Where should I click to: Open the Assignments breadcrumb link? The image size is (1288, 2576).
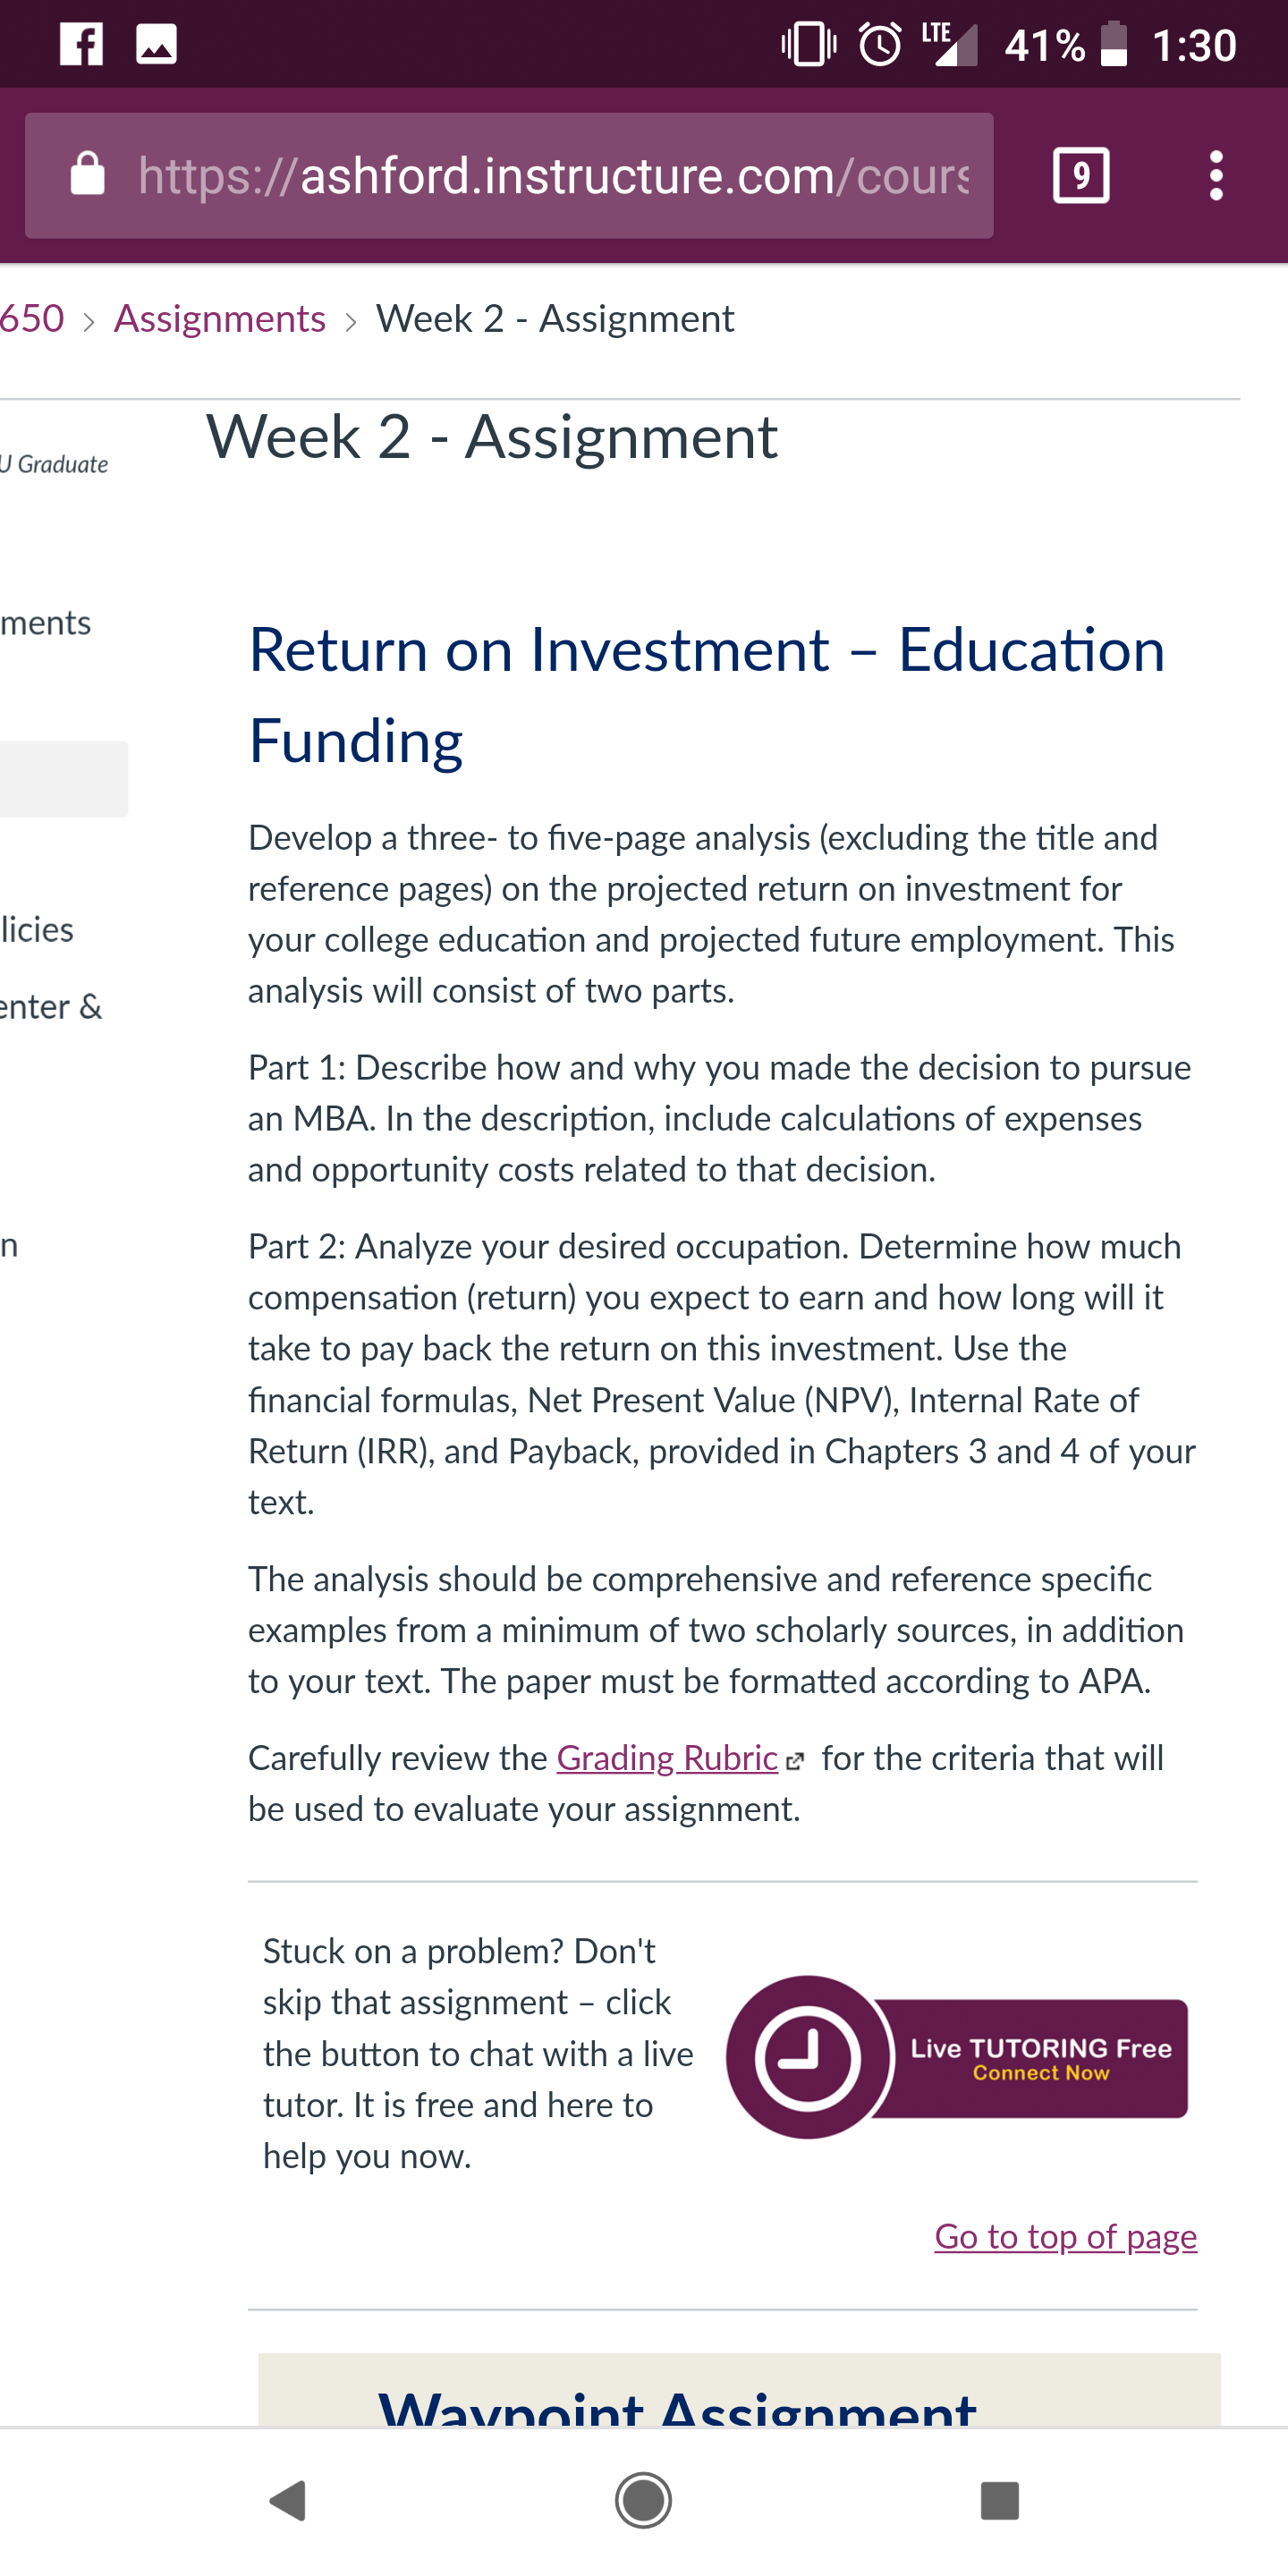coord(220,319)
